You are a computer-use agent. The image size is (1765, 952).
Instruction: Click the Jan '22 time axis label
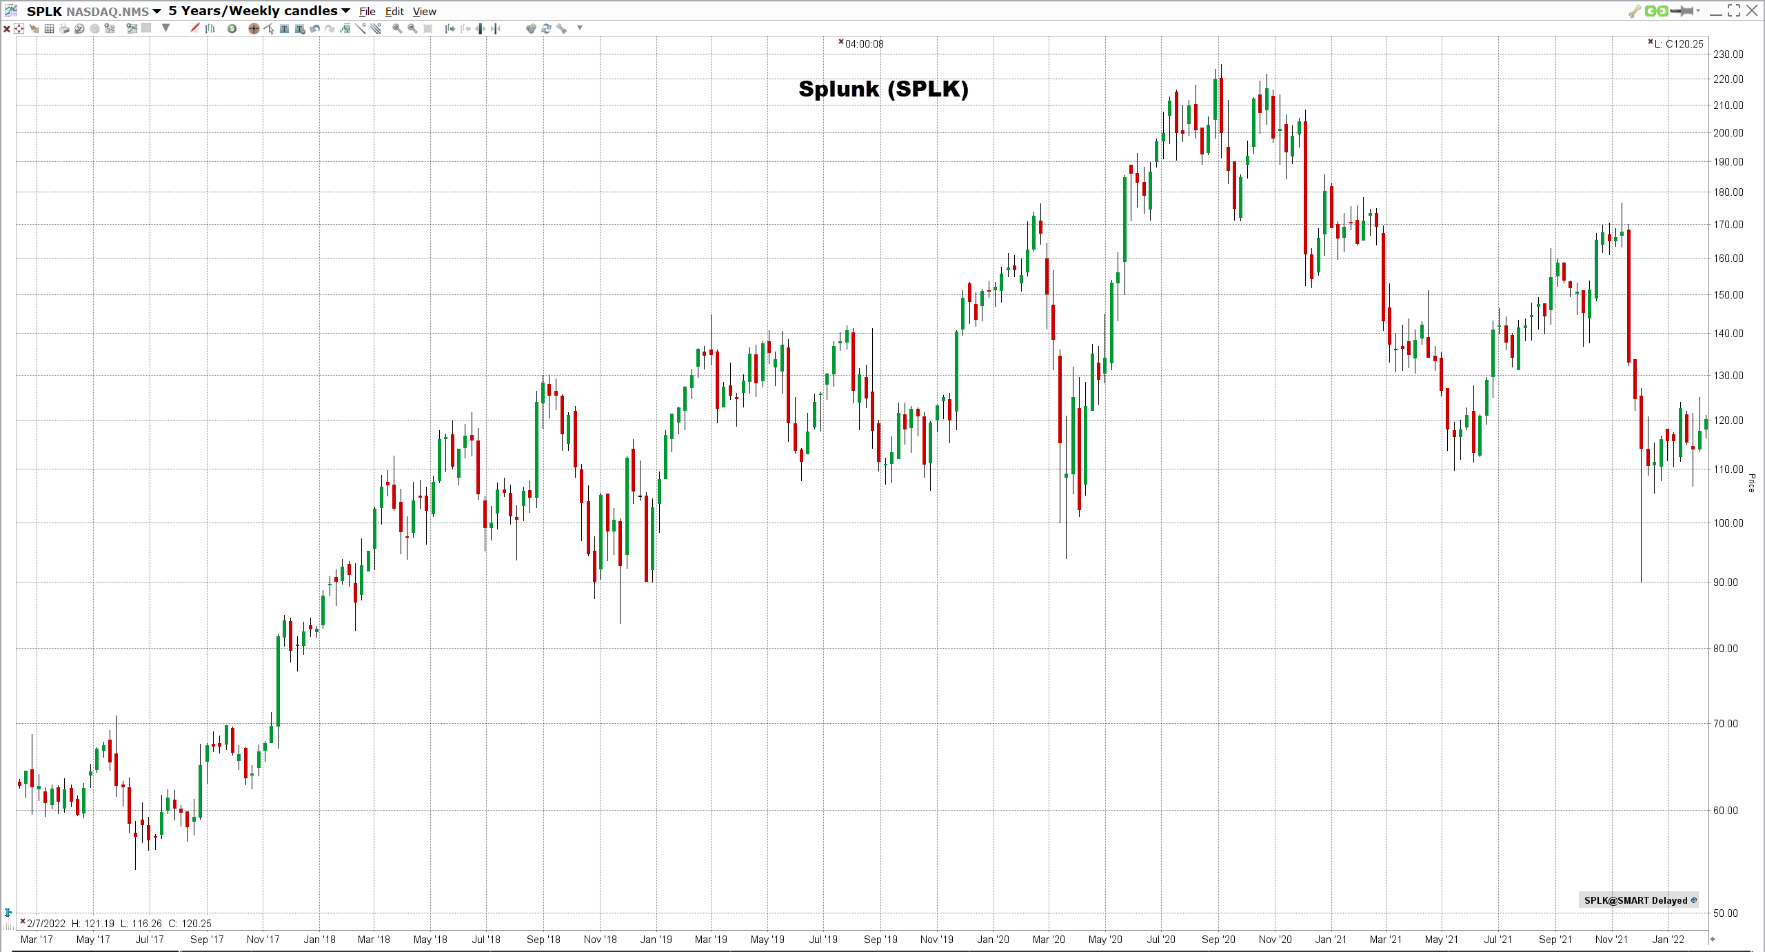1668,940
